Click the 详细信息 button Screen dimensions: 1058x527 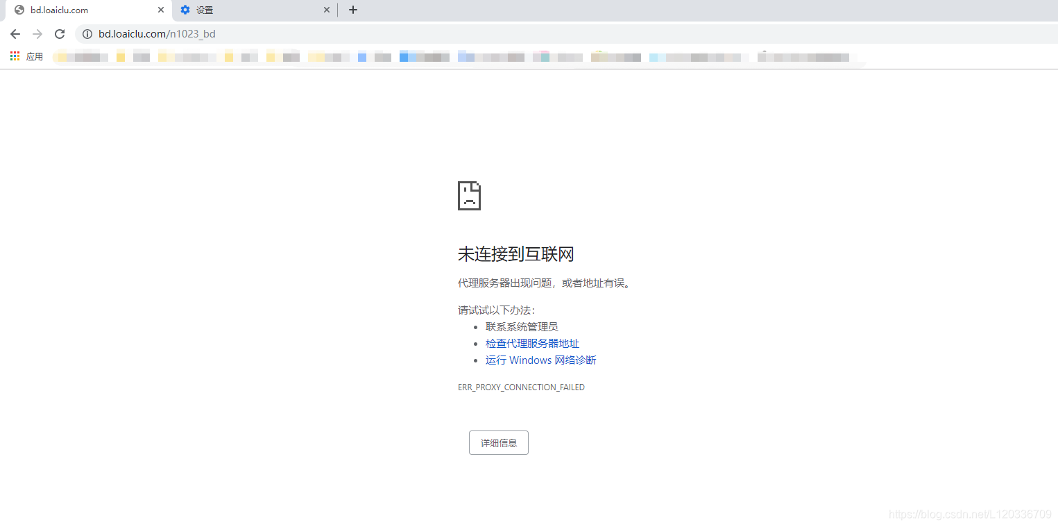(498, 442)
